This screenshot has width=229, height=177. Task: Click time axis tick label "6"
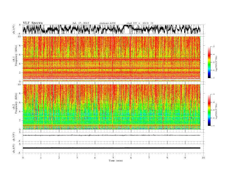point(131,158)
